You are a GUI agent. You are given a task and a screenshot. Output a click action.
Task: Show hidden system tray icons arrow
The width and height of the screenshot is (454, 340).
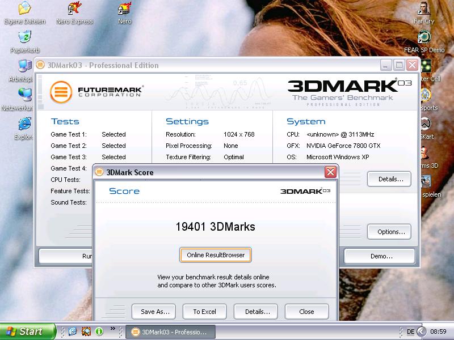pyautogui.click(x=421, y=331)
